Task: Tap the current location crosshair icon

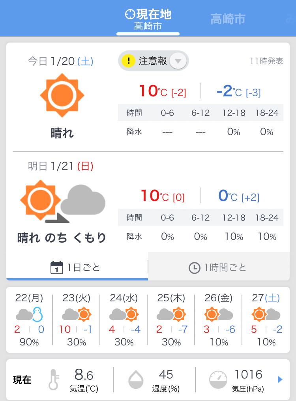Action: pyautogui.click(x=130, y=14)
